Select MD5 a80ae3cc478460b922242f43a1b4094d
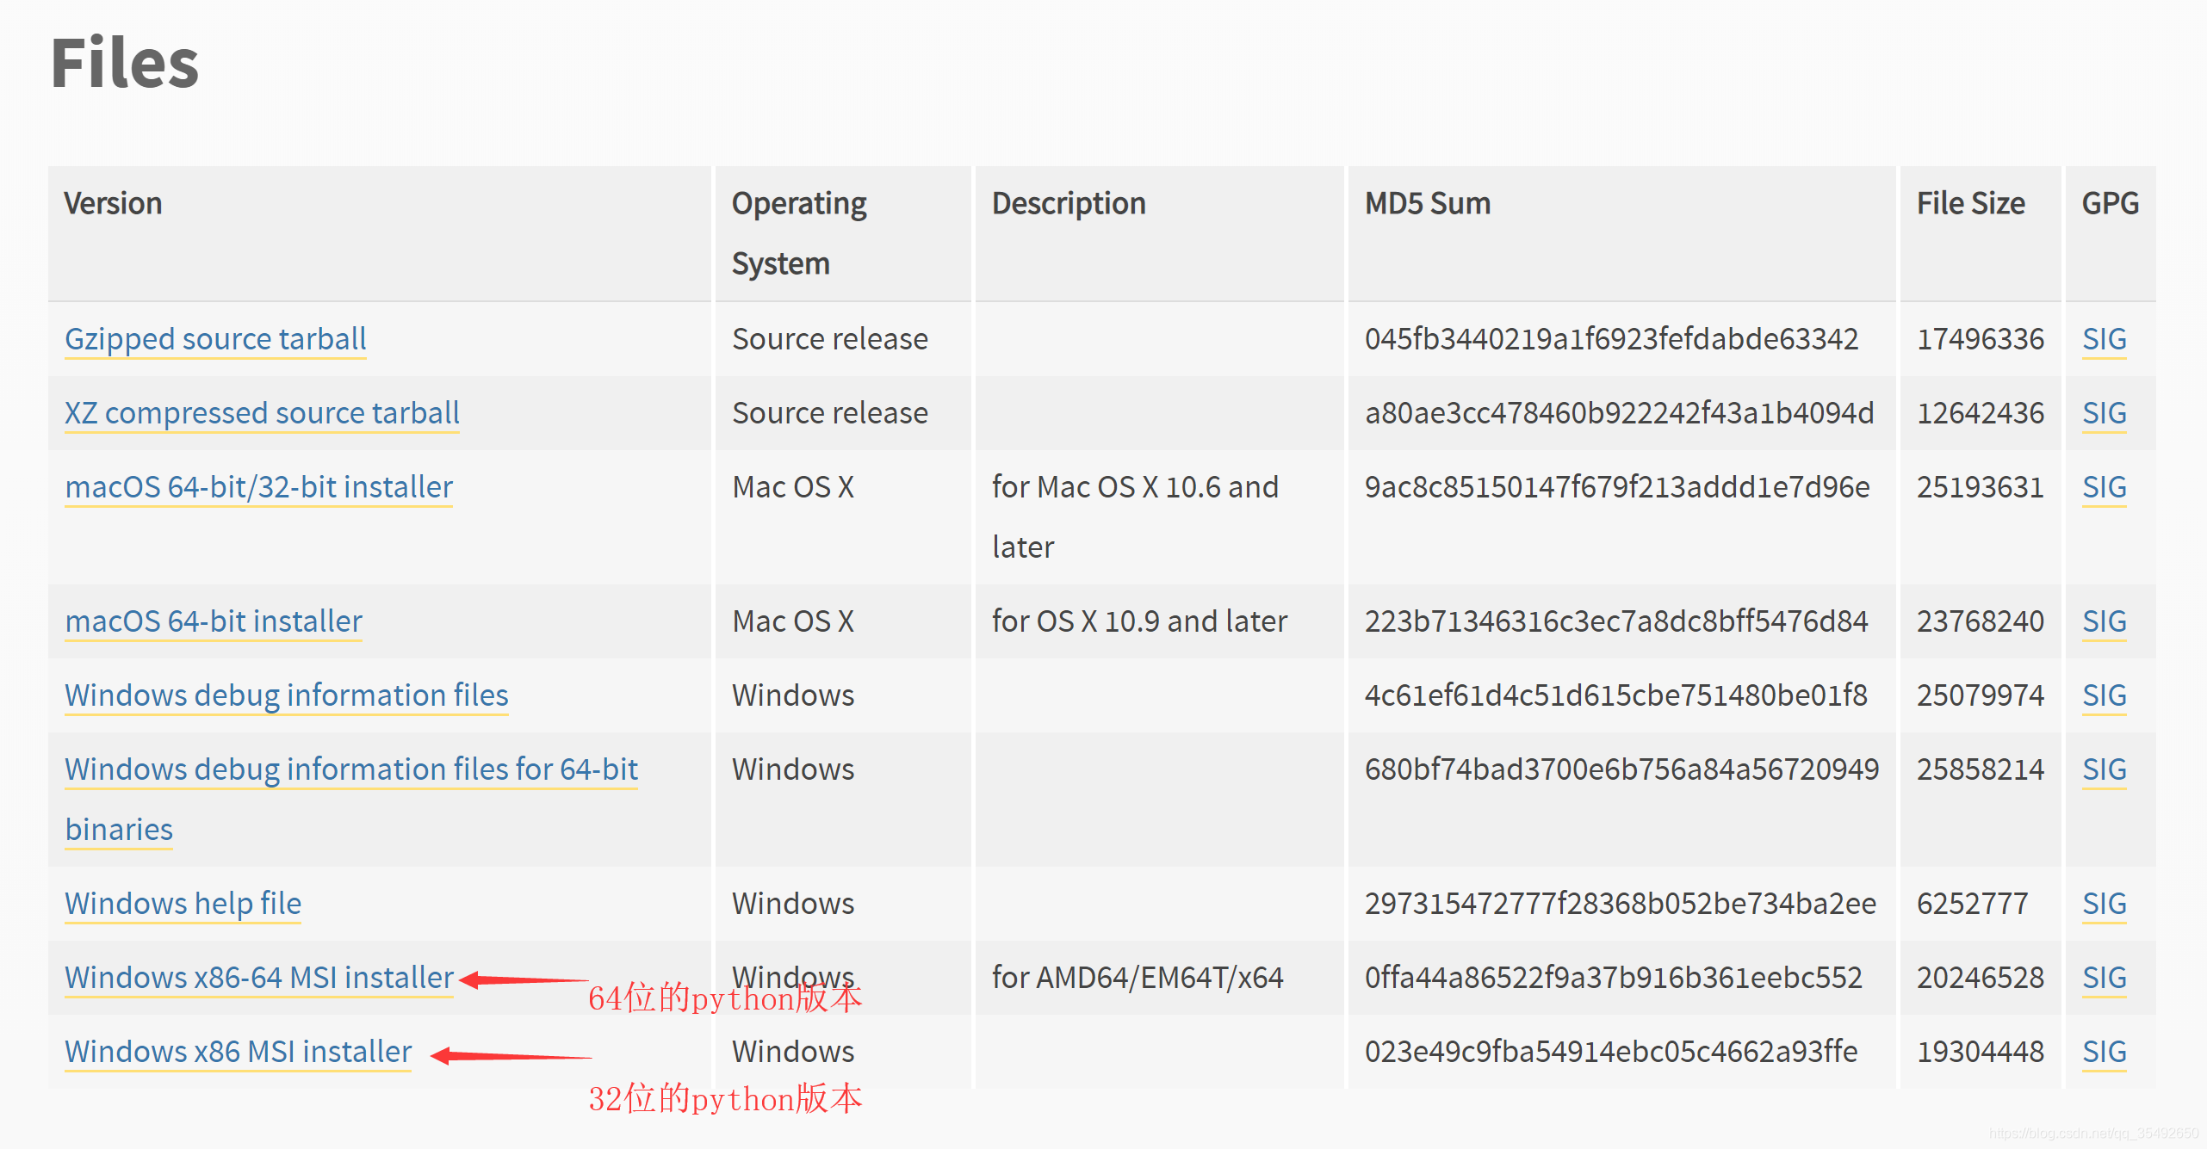This screenshot has height=1149, width=2207. [x=1619, y=413]
